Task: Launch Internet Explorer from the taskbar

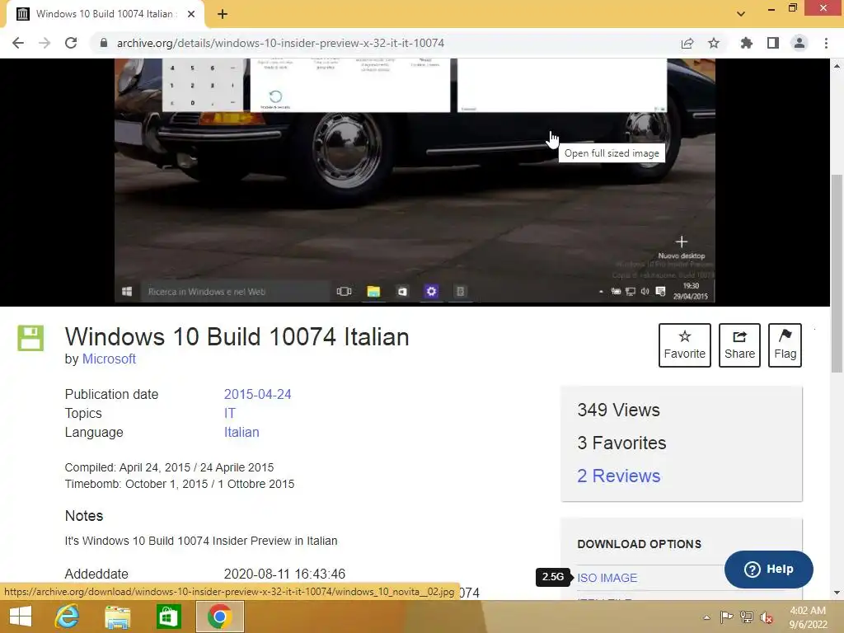Action: tap(68, 617)
